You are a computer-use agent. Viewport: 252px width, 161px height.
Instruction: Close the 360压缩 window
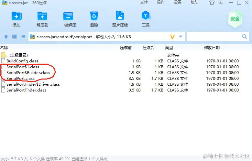point(247,3)
